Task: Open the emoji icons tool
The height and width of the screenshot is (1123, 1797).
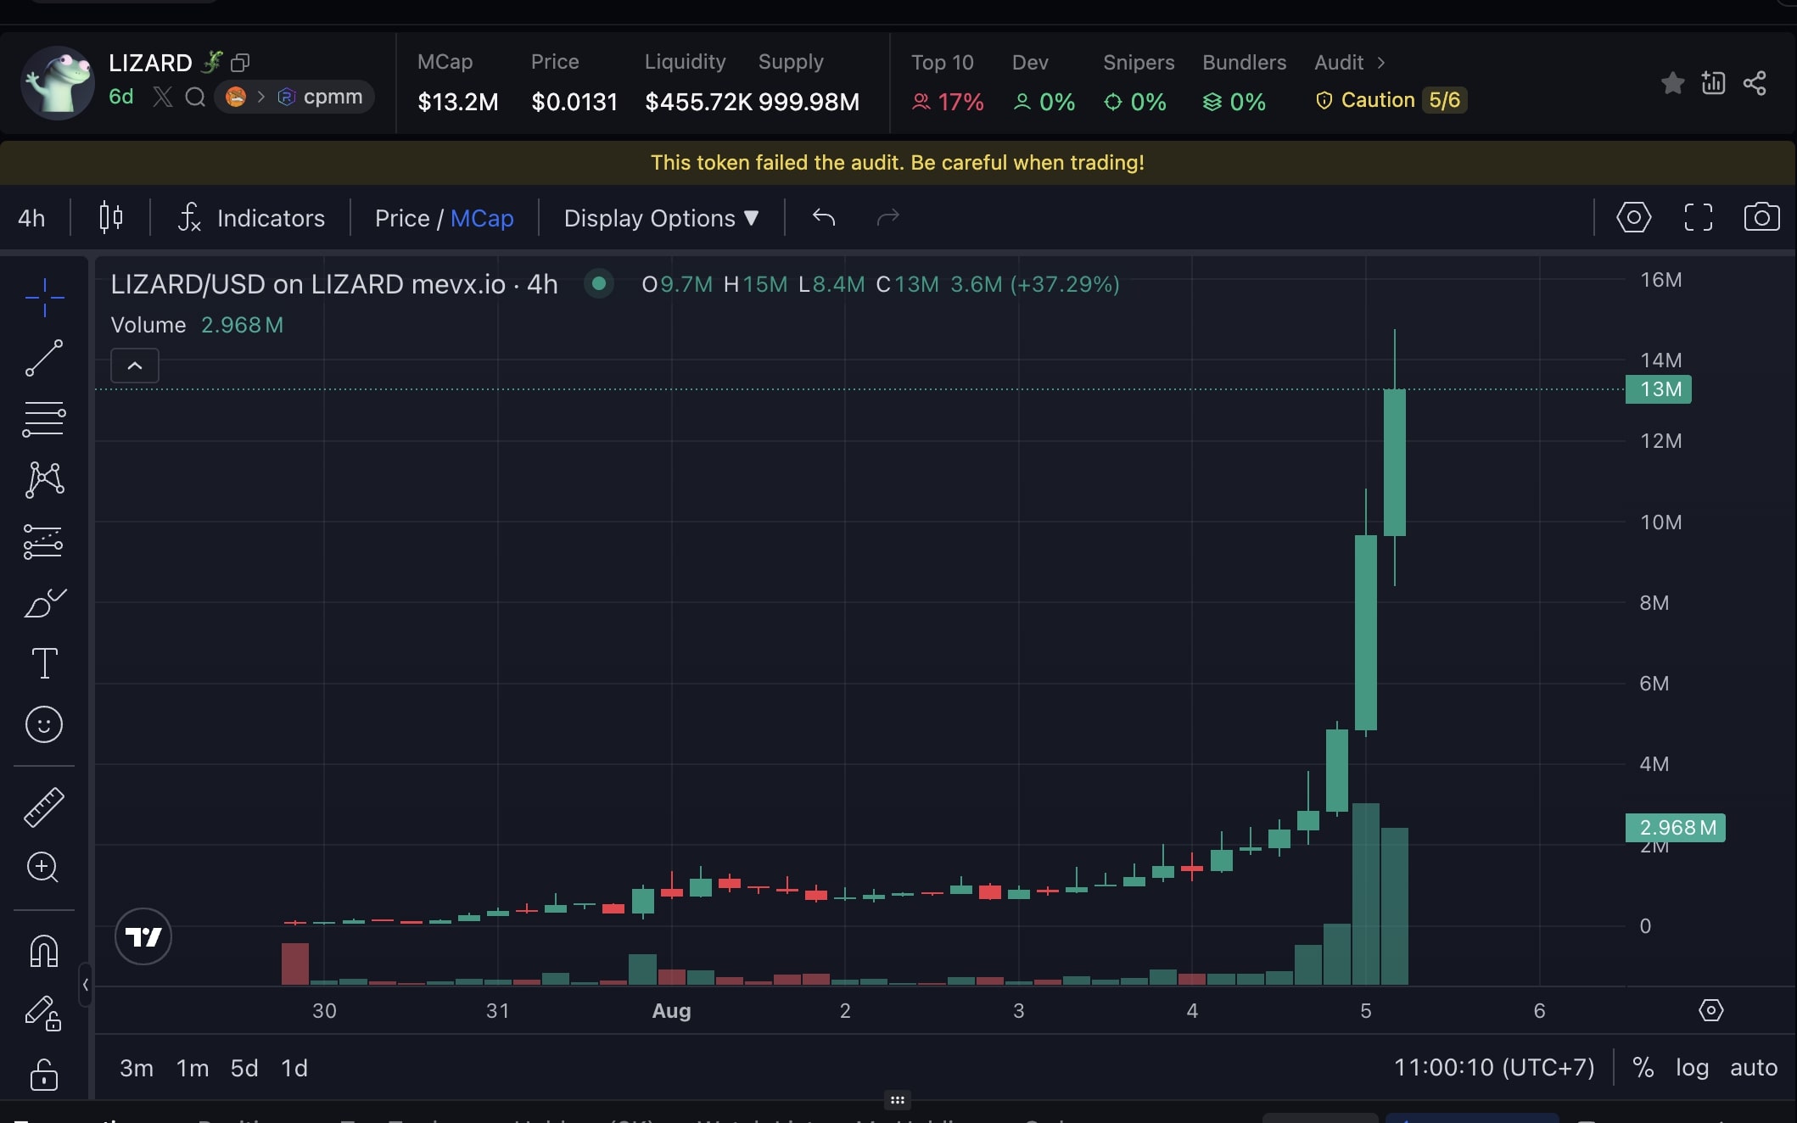Action: tap(44, 724)
